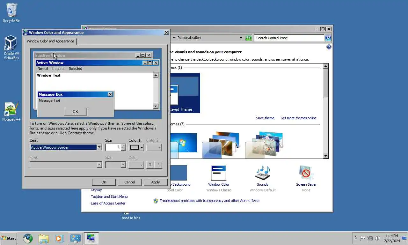
Task: Click Get more themes online link
Action: pos(298,118)
